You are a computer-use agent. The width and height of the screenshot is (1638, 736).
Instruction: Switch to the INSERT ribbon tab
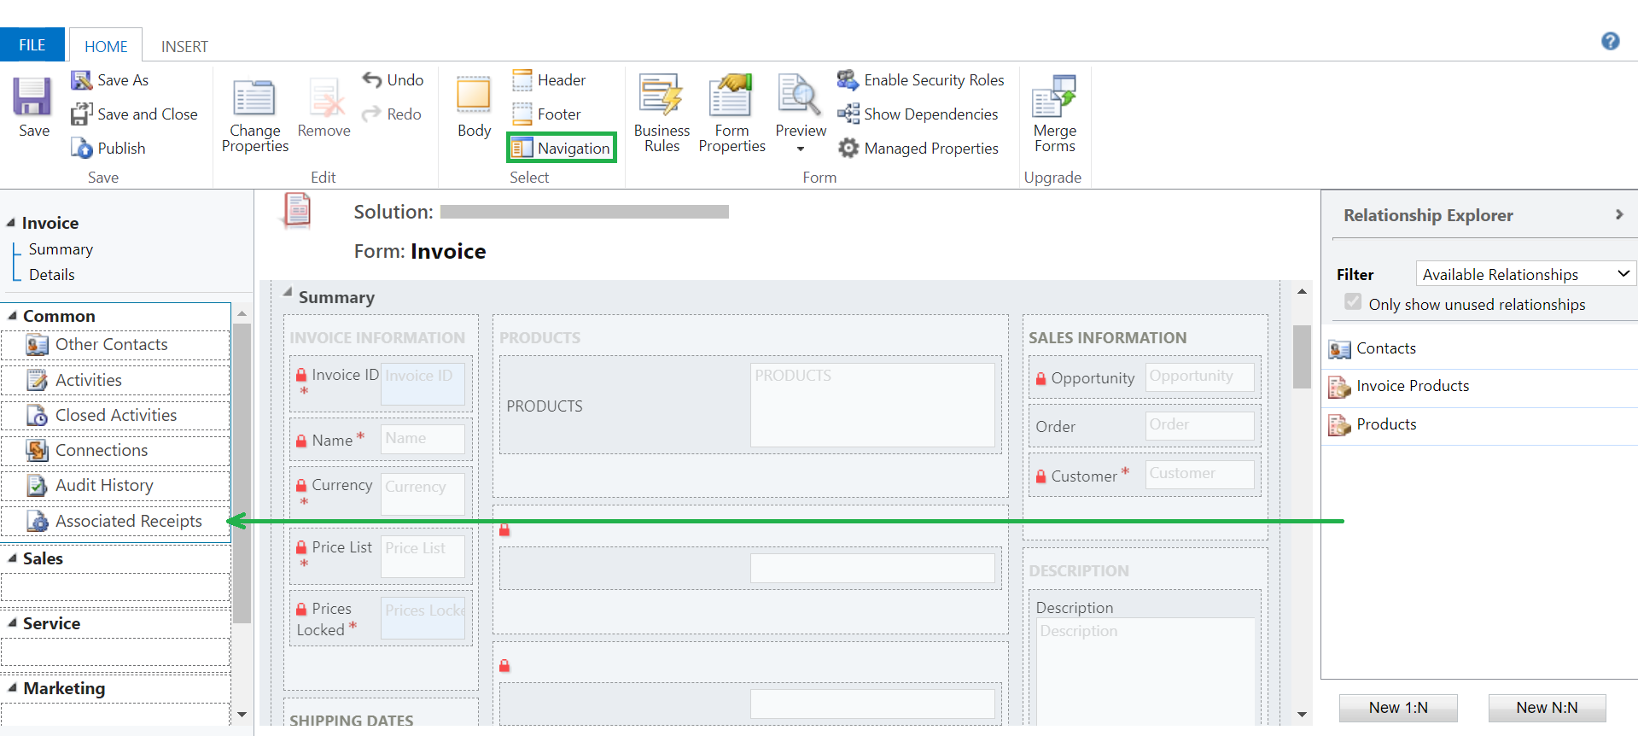184,46
